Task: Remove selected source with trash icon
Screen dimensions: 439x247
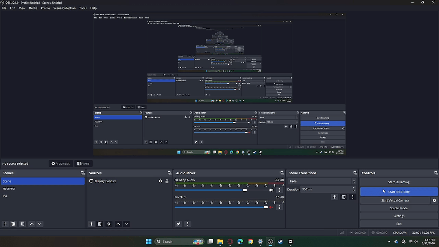Action: [99, 224]
